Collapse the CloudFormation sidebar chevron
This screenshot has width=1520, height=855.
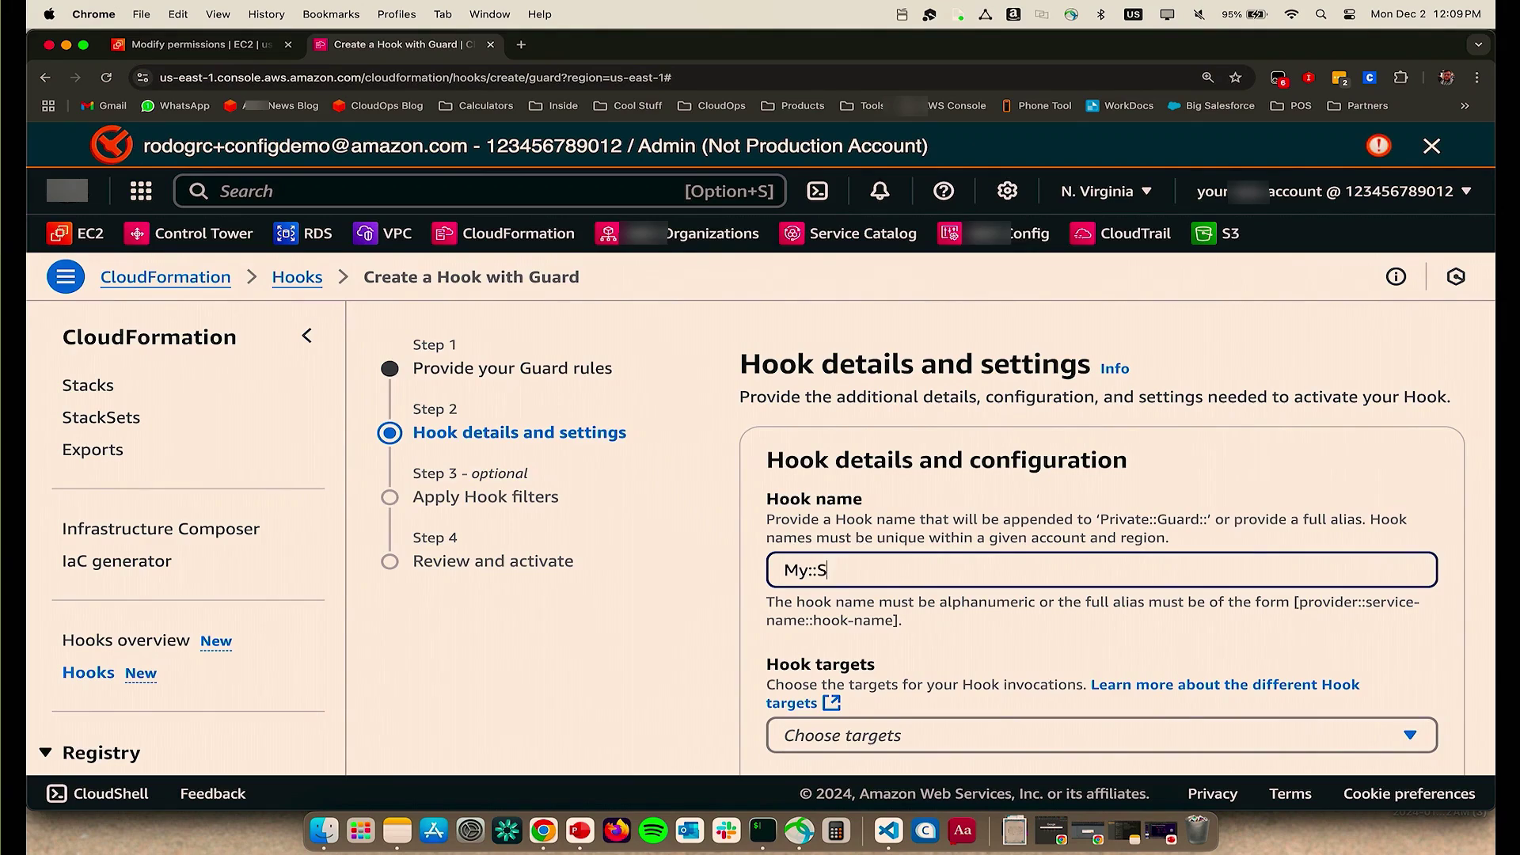[x=307, y=336]
